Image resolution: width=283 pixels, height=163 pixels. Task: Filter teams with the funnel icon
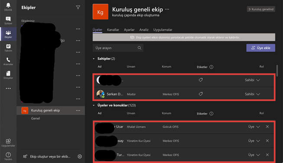click(78, 7)
